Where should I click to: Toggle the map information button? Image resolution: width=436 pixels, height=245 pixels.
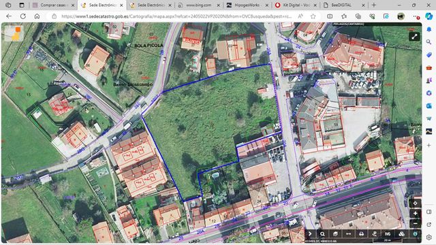pyautogui.click(x=415, y=234)
